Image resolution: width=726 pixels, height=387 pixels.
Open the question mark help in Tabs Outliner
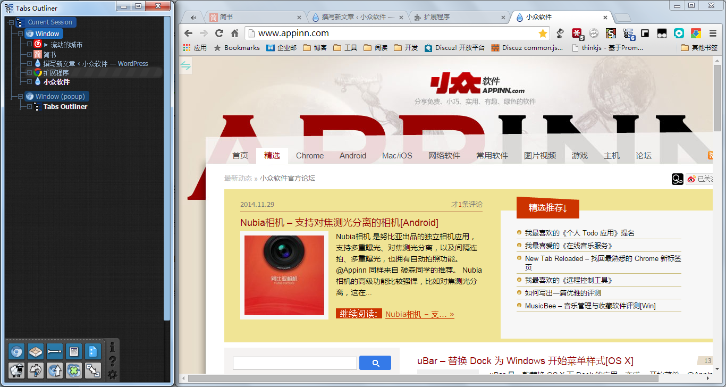[x=112, y=361]
